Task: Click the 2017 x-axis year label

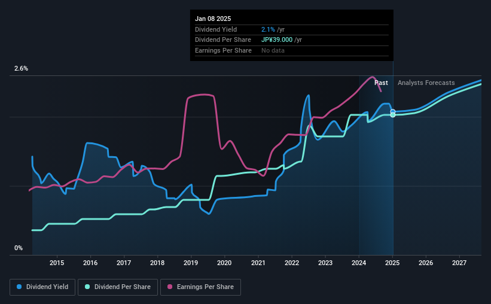Action: tap(124, 263)
